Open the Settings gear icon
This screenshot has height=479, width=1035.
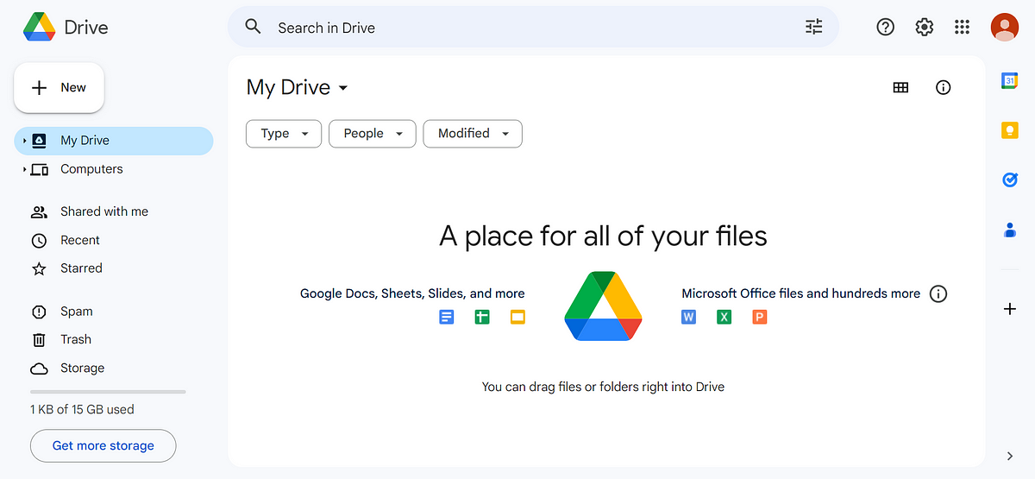(924, 27)
